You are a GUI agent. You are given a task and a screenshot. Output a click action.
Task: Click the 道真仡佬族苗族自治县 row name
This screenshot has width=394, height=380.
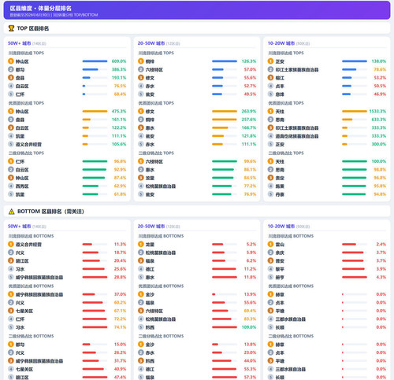[297, 136]
